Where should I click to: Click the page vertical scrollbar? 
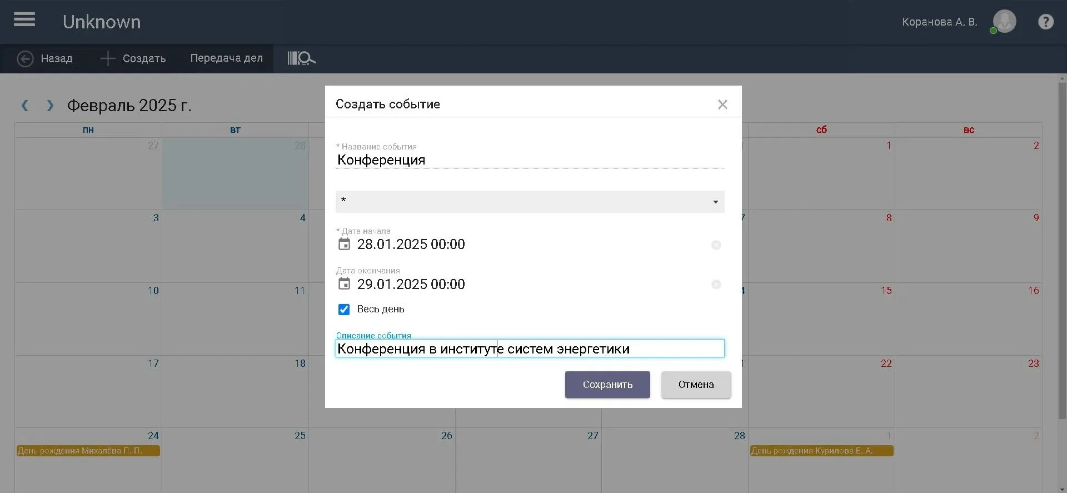1062,250
